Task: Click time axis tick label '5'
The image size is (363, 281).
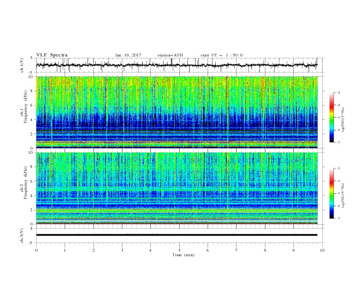Action: point(179,250)
